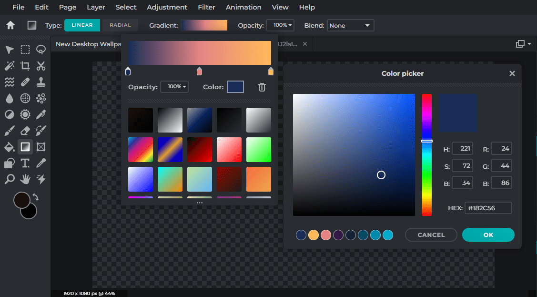Select the Paint Bucket tool

tap(9, 147)
